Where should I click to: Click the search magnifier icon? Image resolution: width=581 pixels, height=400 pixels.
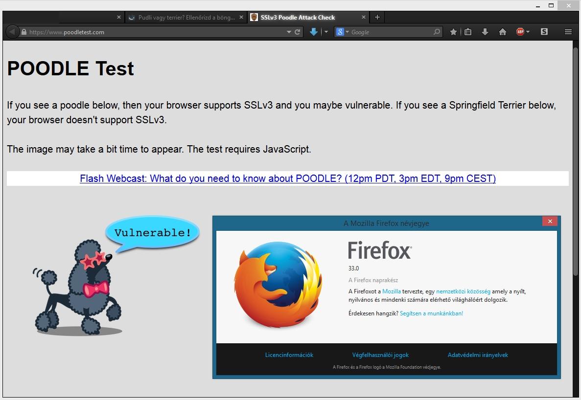(x=437, y=32)
